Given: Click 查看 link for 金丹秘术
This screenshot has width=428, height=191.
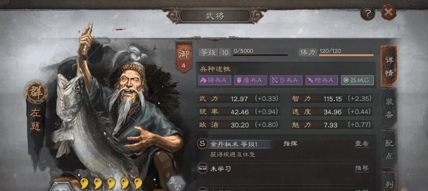Looking at the screenshot, I should coord(361,144).
